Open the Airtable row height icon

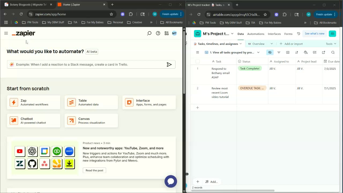tap(315, 53)
